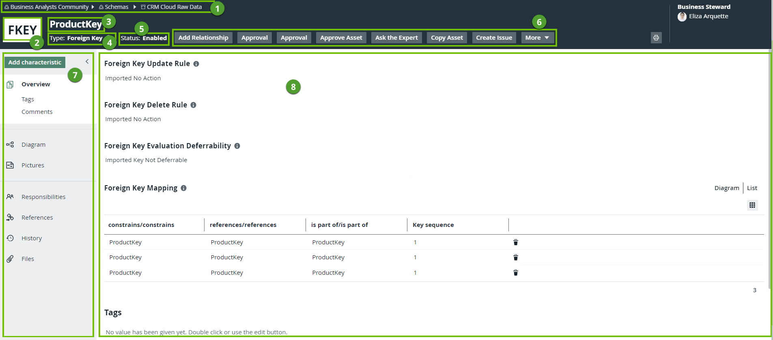The image size is (773, 340).
Task: Open the Responsibilities tab in sidebar
Action: [43, 197]
